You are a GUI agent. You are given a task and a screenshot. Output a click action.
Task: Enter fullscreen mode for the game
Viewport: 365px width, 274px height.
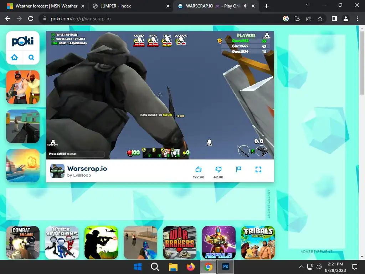pos(258,169)
